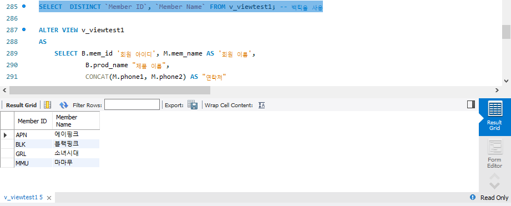Screen dimensions: 511x206
Task: Toggle Wrap Cell Content icon
Action: click(261, 105)
